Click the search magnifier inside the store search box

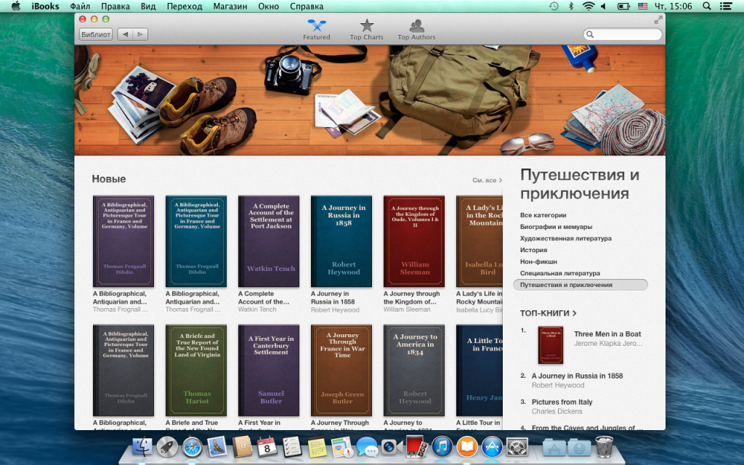tap(591, 34)
